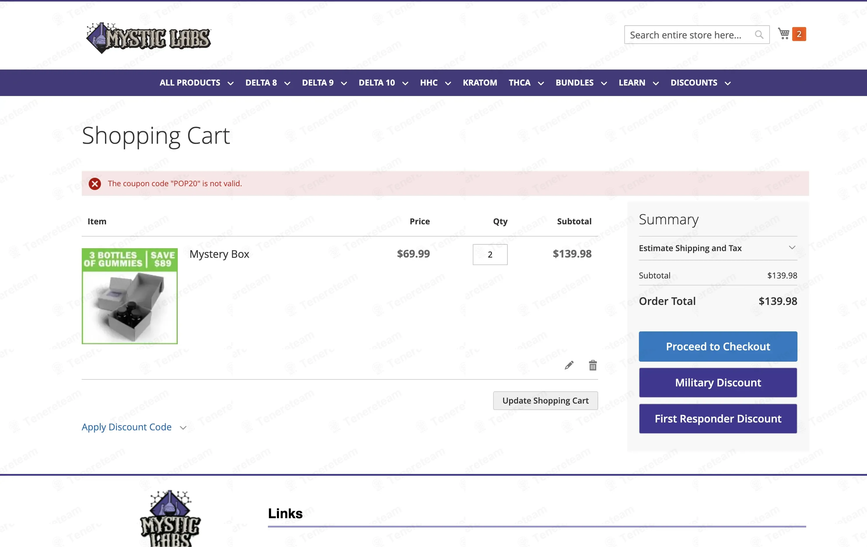Click the Mystery Box quantity field
867x547 pixels.
click(x=490, y=255)
